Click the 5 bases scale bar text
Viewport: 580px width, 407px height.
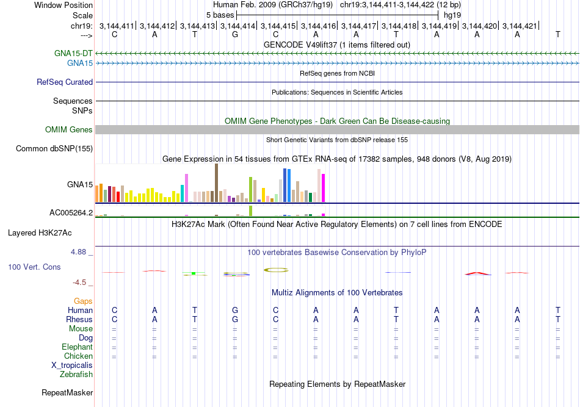220,15
